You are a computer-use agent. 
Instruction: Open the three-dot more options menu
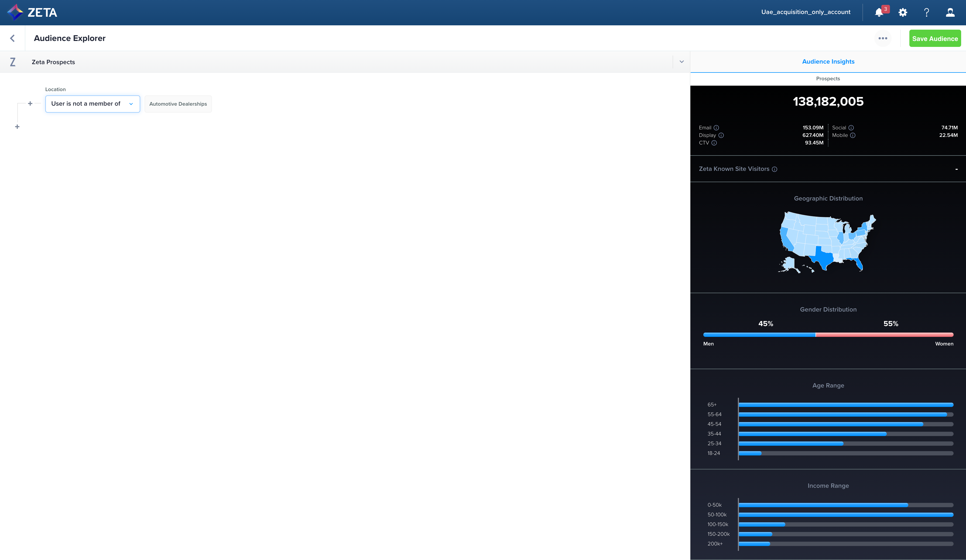pyautogui.click(x=882, y=38)
